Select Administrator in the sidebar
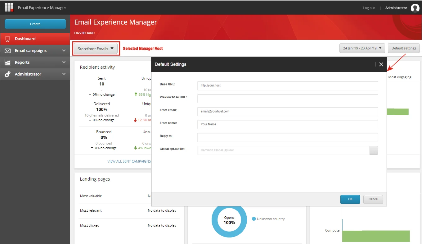This screenshot has width=422, height=244. click(x=35, y=74)
